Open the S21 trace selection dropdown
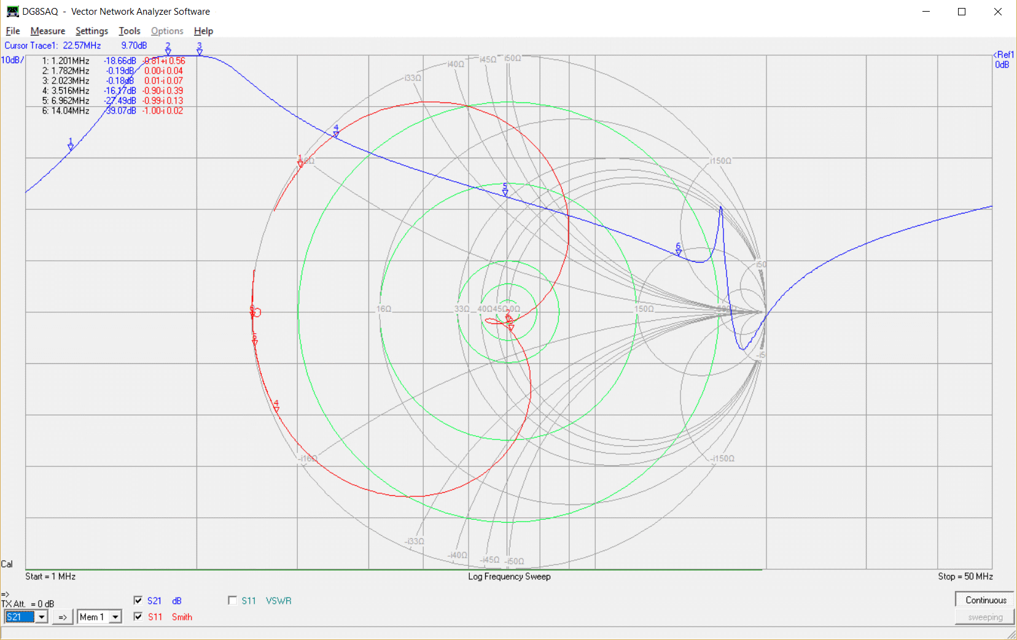 [42, 617]
